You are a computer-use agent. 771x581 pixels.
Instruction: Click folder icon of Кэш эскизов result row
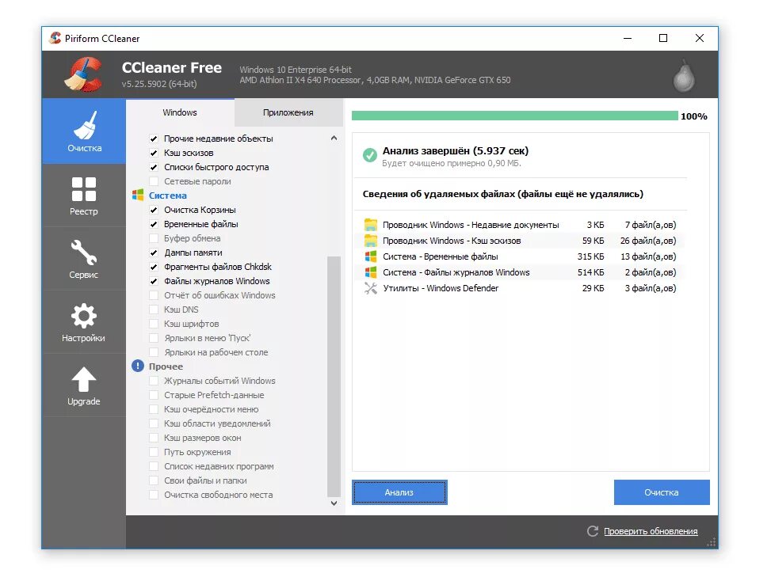[371, 241]
